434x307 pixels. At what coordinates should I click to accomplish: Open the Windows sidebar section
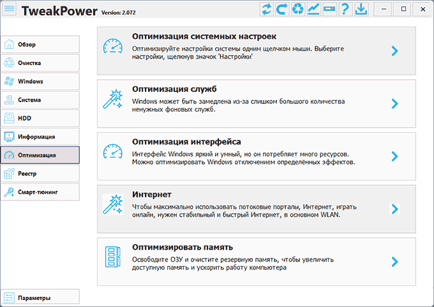click(x=40, y=82)
